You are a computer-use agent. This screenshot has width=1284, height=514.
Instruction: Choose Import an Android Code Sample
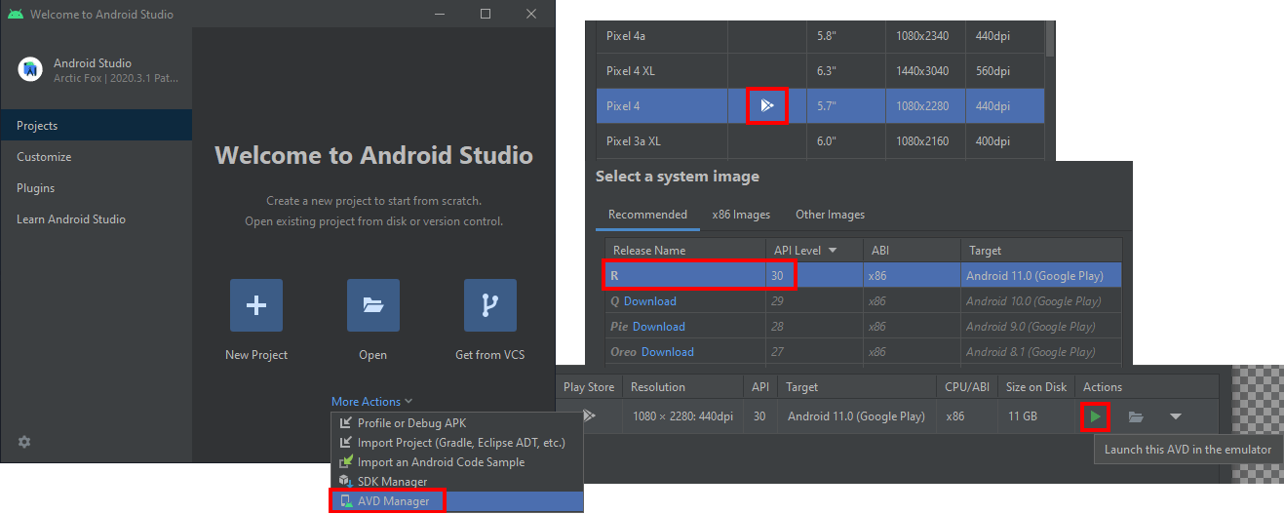457,462
